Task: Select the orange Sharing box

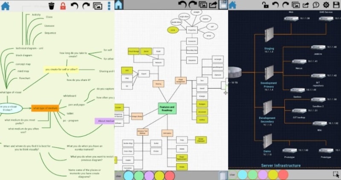Action: 158,84
